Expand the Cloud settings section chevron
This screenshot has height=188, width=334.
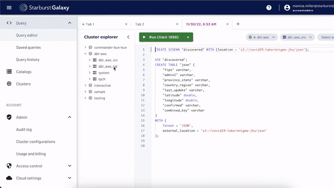[x=70, y=178]
